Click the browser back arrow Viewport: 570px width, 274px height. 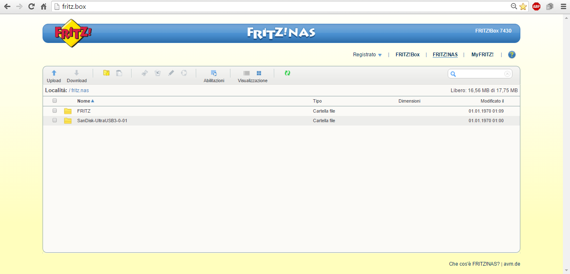(7, 6)
